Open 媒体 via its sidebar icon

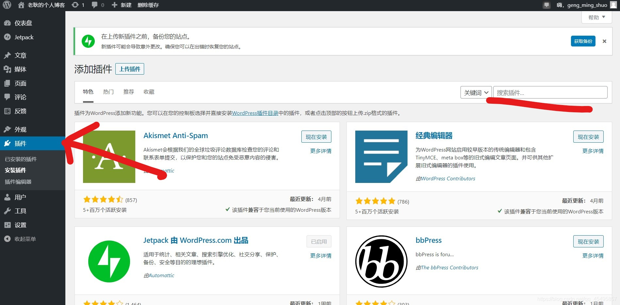tap(8, 69)
